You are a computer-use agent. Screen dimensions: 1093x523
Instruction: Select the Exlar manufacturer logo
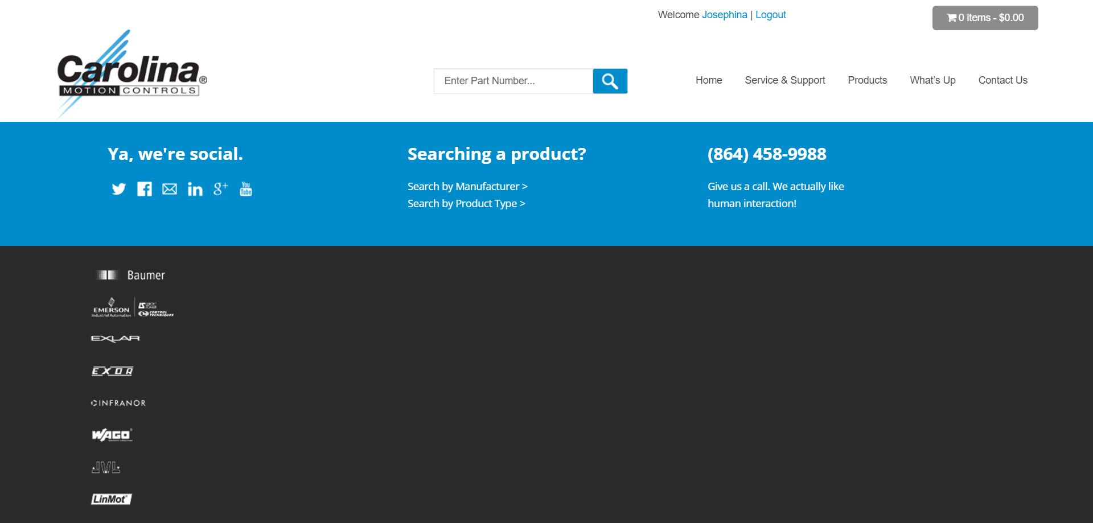(116, 339)
